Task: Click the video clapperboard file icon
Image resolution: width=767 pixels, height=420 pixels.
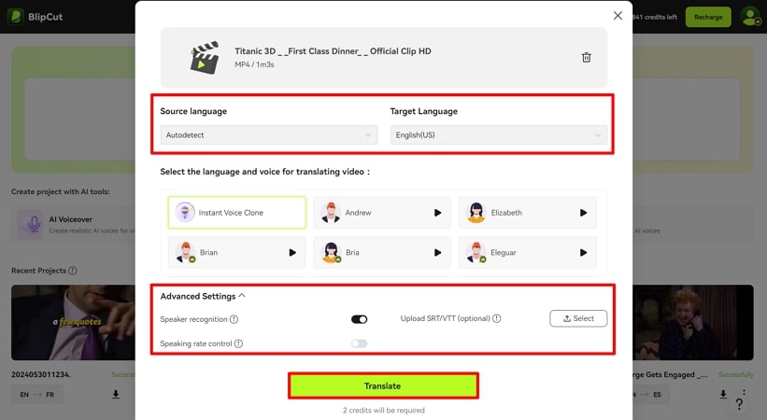Action: 204,58
